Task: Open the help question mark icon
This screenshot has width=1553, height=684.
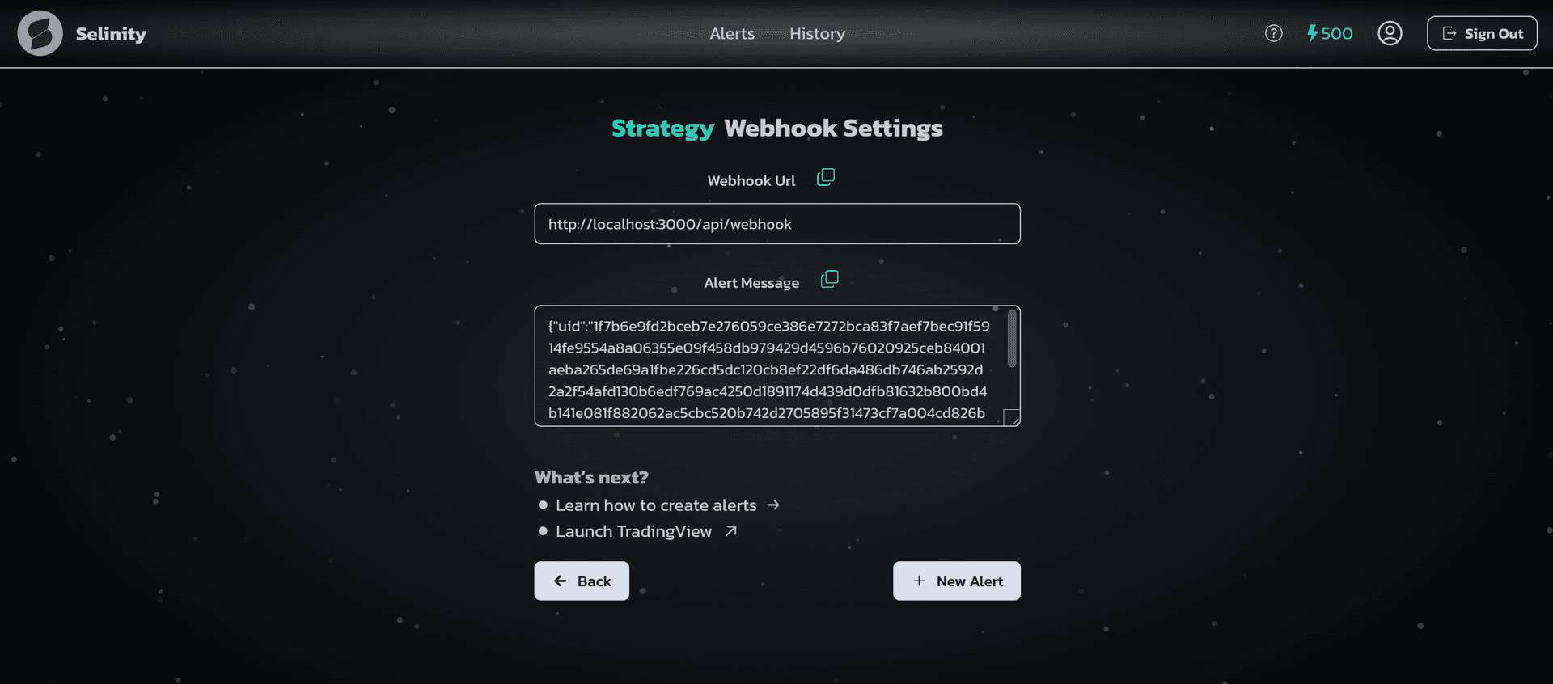Action: pos(1274,33)
